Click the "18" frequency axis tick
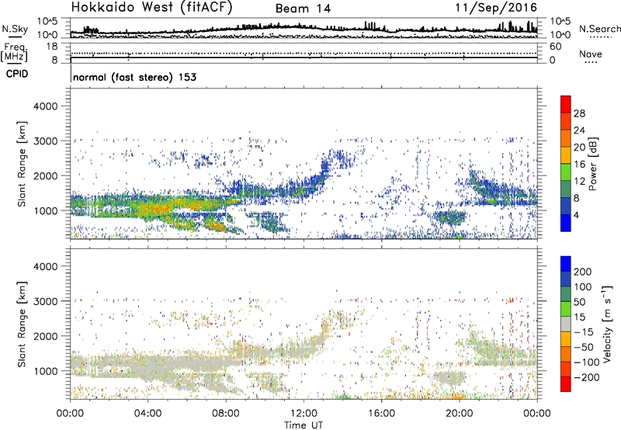This screenshot has width=621, height=430. coord(52,47)
